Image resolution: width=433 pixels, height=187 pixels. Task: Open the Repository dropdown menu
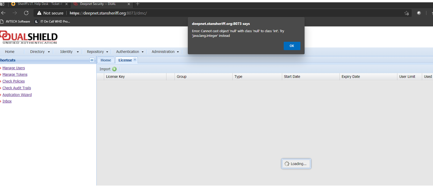[x=97, y=52]
